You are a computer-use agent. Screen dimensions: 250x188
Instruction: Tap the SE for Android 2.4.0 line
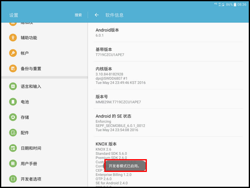[x=112, y=183]
